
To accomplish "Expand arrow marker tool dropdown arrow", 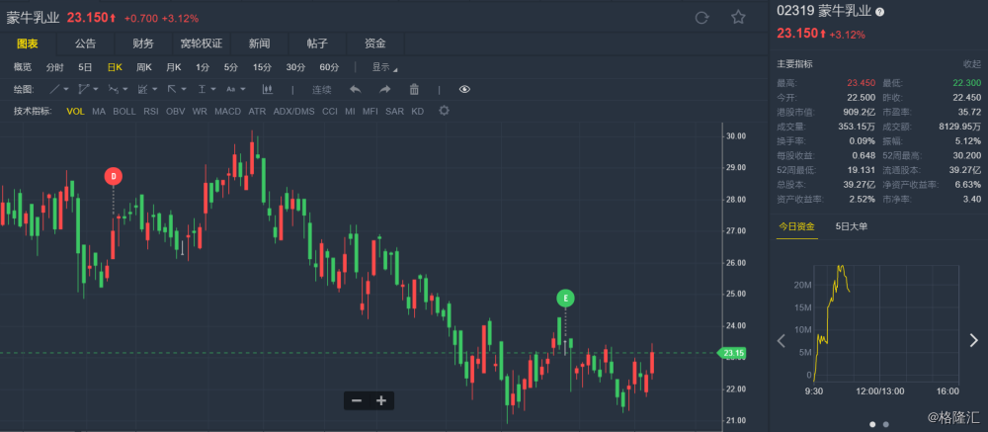I will [184, 90].
